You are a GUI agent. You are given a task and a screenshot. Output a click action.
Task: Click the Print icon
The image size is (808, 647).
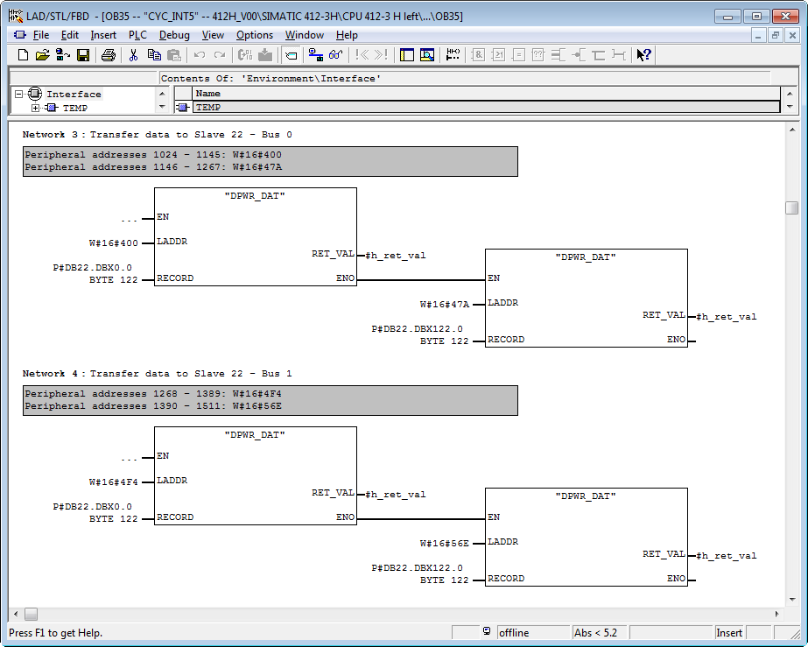tap(108, 55)
